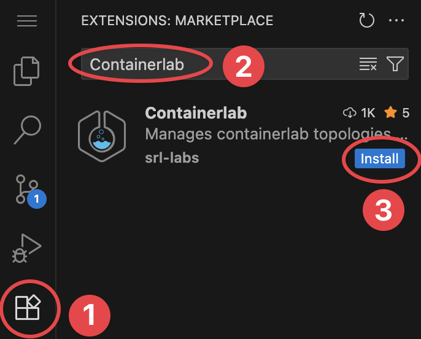Click the Extensions: Marketplace panel title

177,21
